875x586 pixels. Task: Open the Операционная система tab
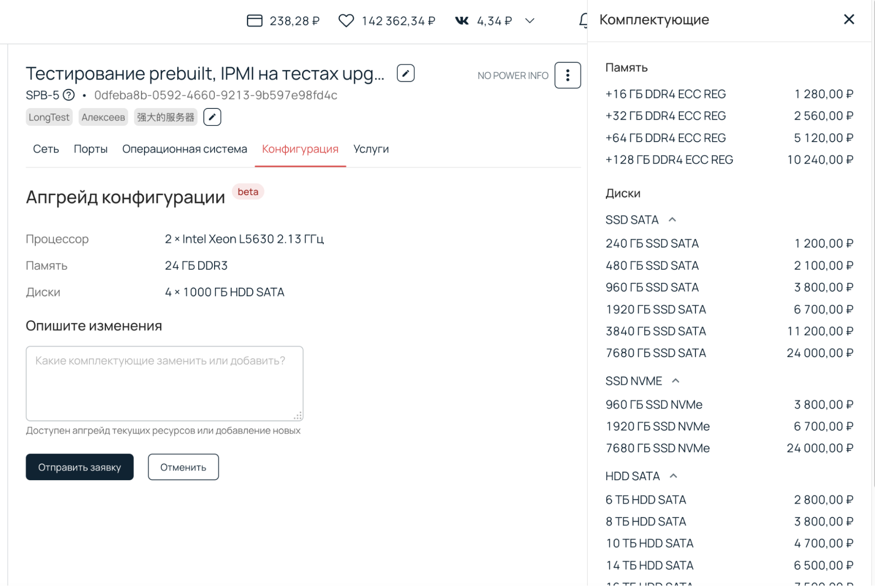(185, 149)
